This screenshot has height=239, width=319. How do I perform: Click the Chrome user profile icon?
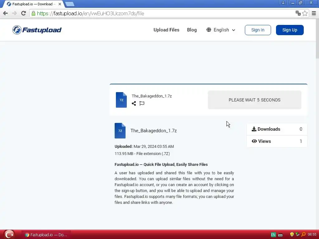click(283, 2)
